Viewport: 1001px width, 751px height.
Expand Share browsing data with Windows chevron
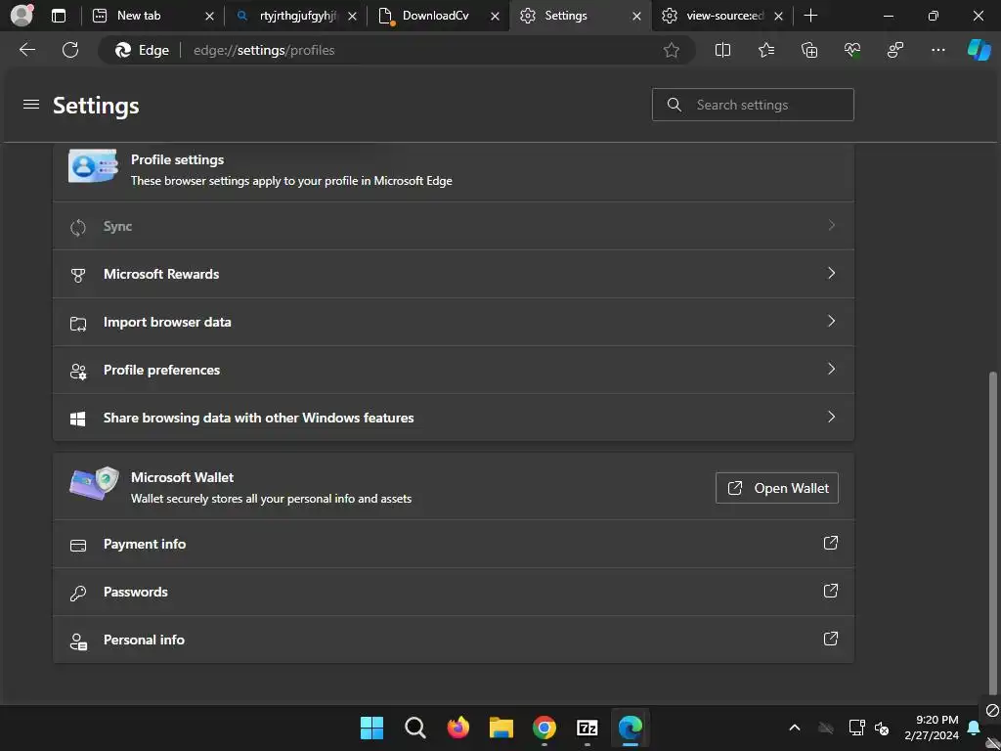831,417
